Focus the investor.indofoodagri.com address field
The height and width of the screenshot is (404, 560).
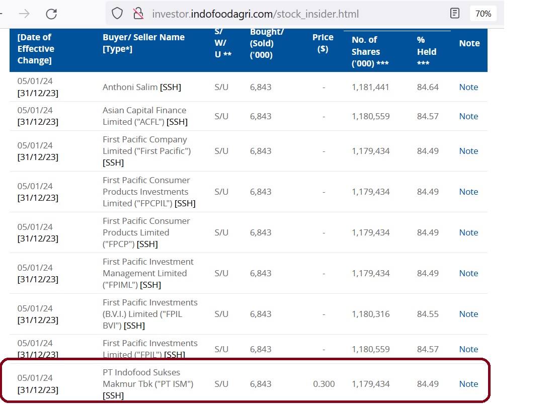256,14
